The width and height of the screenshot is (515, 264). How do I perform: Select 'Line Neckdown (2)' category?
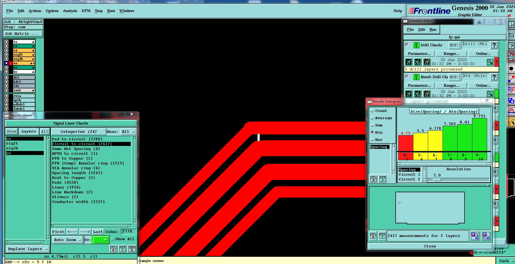pyautogui.click(x=72, y=192)
